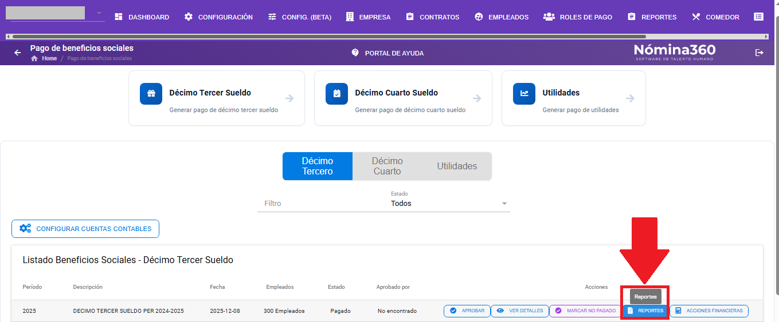The image size is (779, 322).
Task: Select the Décimo Tercero tab
Action: 318,166
